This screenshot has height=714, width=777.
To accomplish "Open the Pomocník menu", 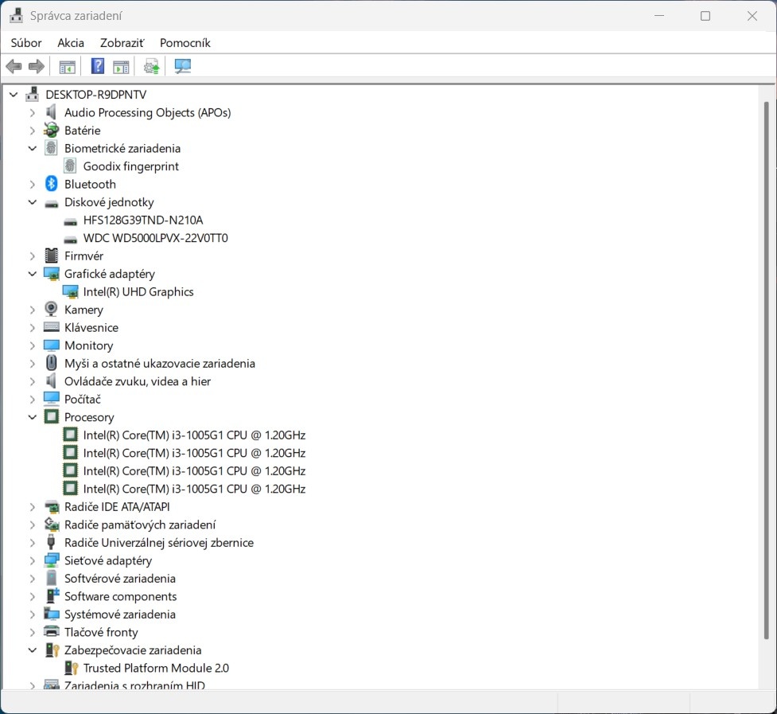I will (x=185, y=43).
